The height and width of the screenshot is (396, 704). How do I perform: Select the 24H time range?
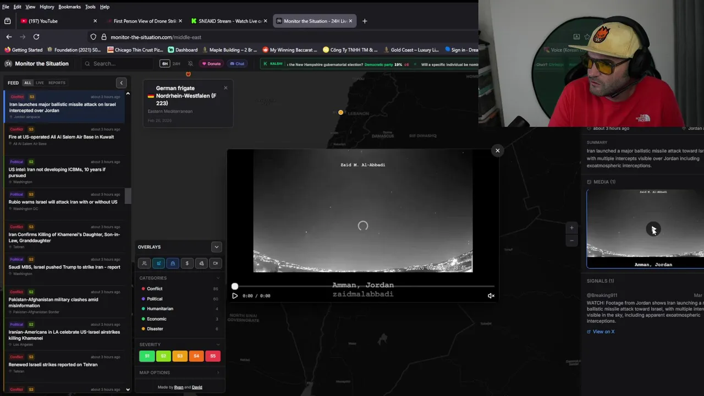(x=177, y=64)
